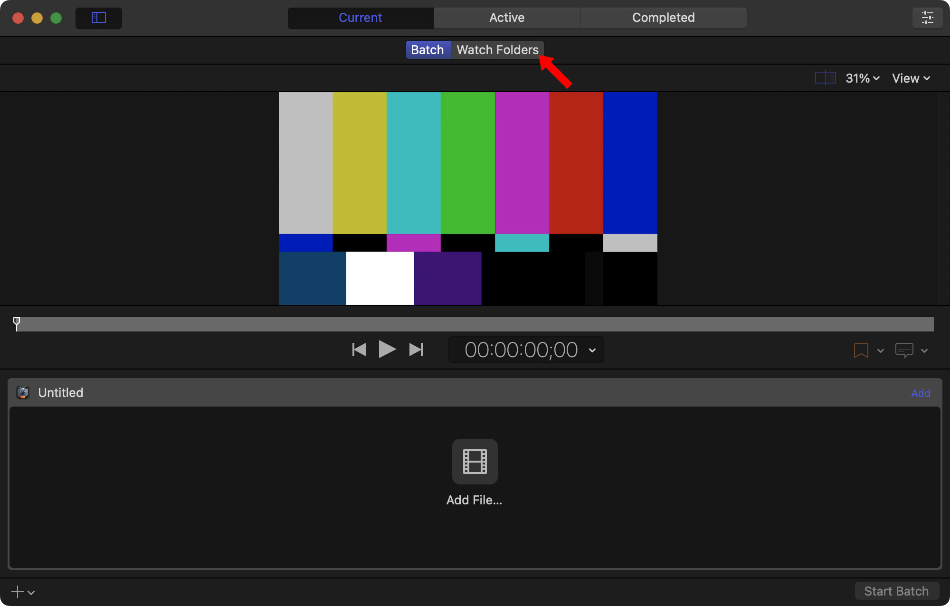Switch to the Active tab

pos(507,18)
